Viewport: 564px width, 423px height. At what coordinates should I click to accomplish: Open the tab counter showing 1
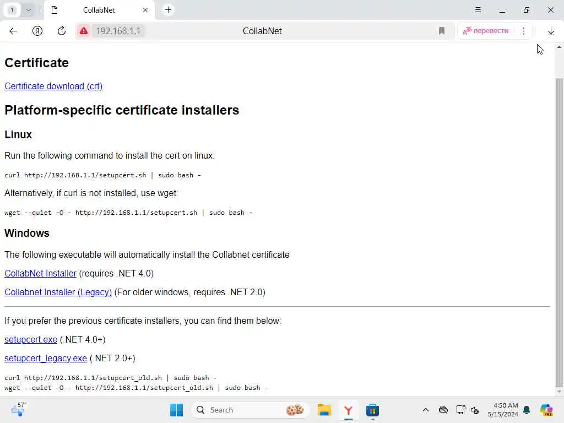[x=12, y=10]
